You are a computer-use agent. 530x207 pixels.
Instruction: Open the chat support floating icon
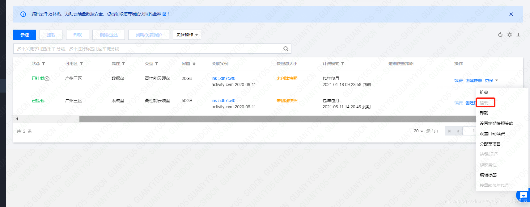click(x=524, y=195)
